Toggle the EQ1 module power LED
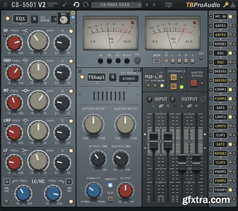The height and width of the screenshot is (211, 238). (8, 19)
